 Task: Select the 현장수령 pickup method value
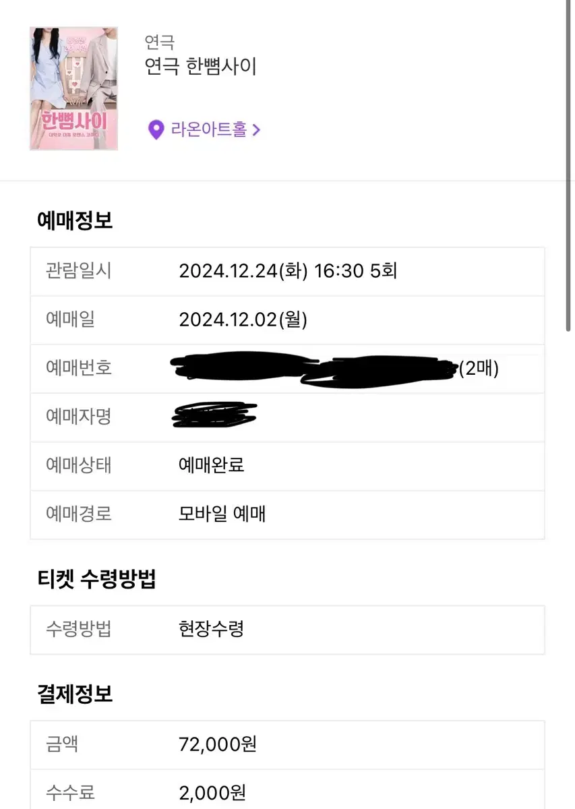click(x=211, y=629)
